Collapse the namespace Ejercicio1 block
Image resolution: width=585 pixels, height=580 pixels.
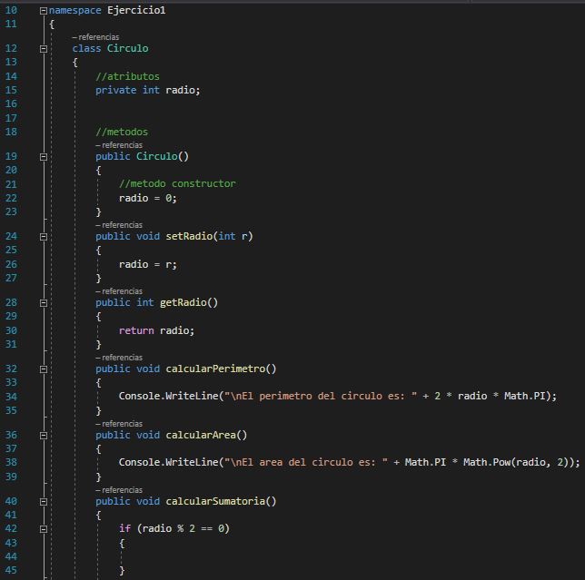44,10
